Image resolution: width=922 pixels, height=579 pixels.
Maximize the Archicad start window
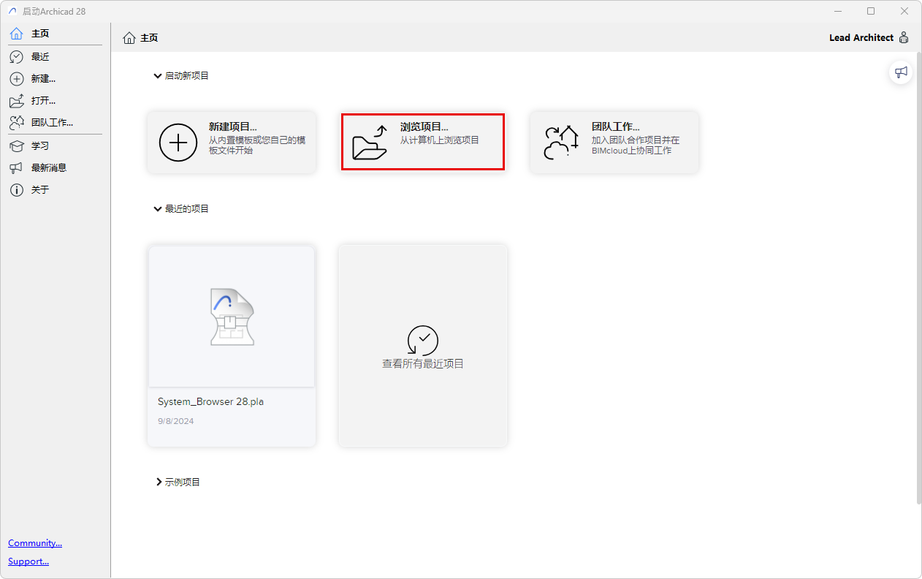click(871, 11)
